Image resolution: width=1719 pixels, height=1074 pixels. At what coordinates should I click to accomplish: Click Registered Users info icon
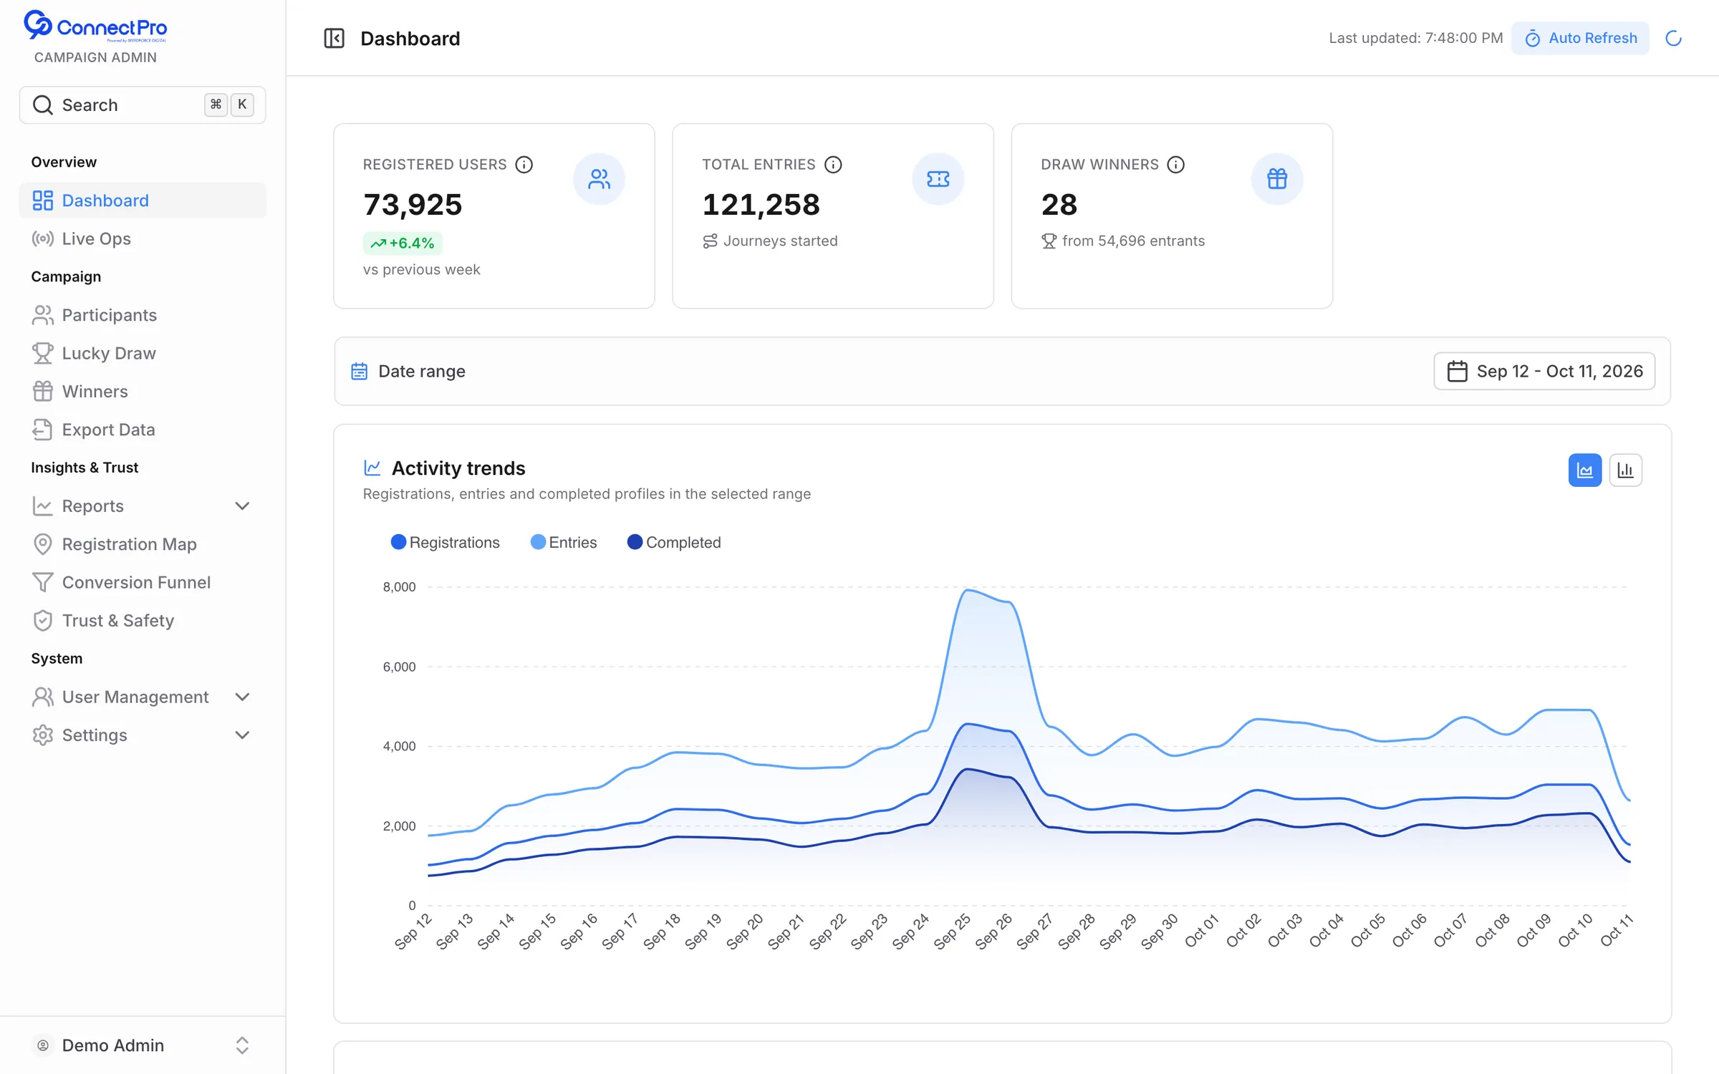click(524, 165)
